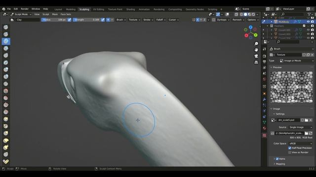The width and height of the screenshot is (316, 177).
Task: Open Texture dropdown in header
Action: 134,20
